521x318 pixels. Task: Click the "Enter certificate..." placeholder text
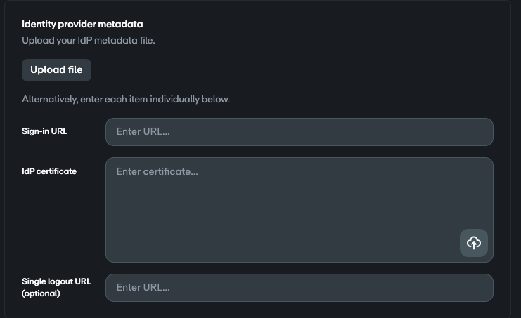coord(157,171)
